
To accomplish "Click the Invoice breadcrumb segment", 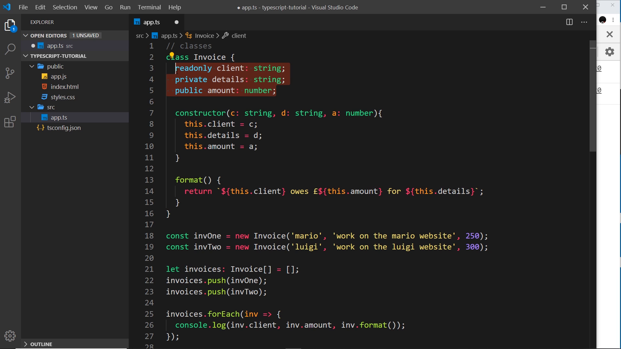I will click(204, 36).
